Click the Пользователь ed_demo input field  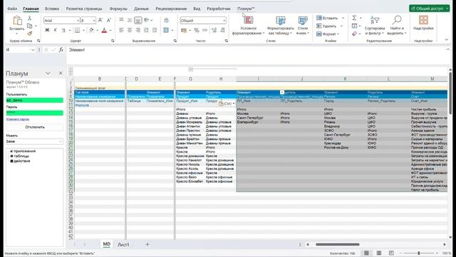pyautogui.click(x=35, y=100)
